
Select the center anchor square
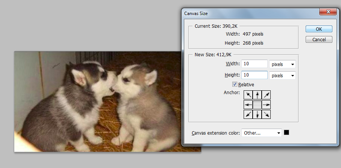click(257, 105)
